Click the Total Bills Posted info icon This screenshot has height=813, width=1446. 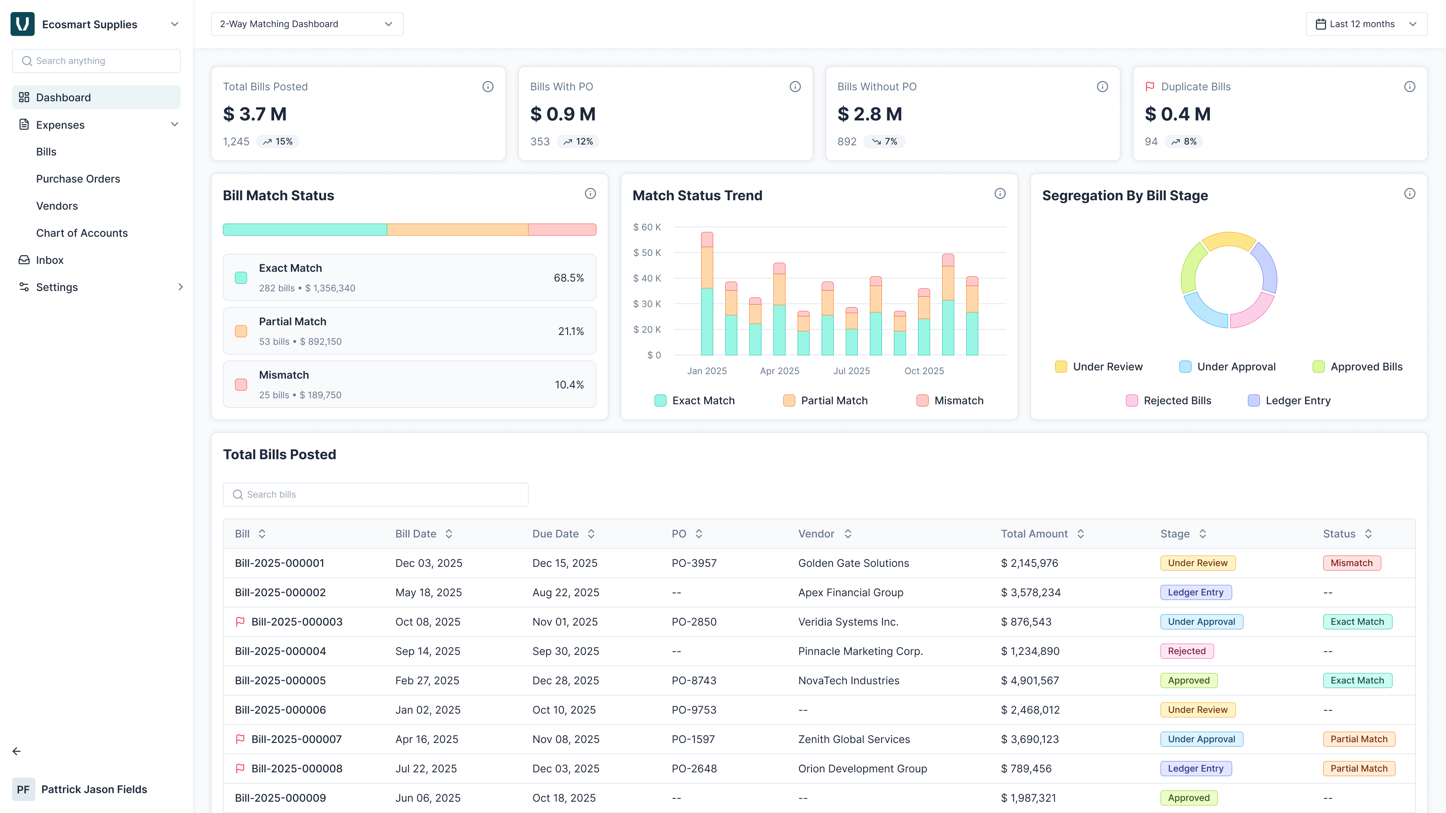488,87
